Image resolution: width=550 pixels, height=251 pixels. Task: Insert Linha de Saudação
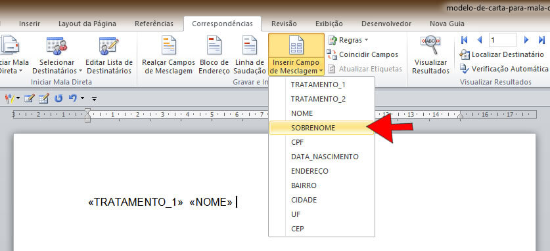point(250,45)
